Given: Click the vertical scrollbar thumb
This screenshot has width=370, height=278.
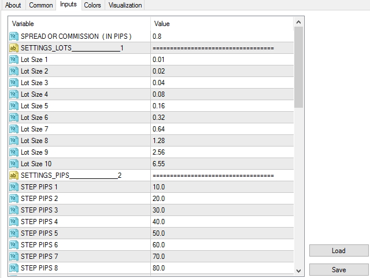Looking at the screenshot, I should tap(298, 67).
